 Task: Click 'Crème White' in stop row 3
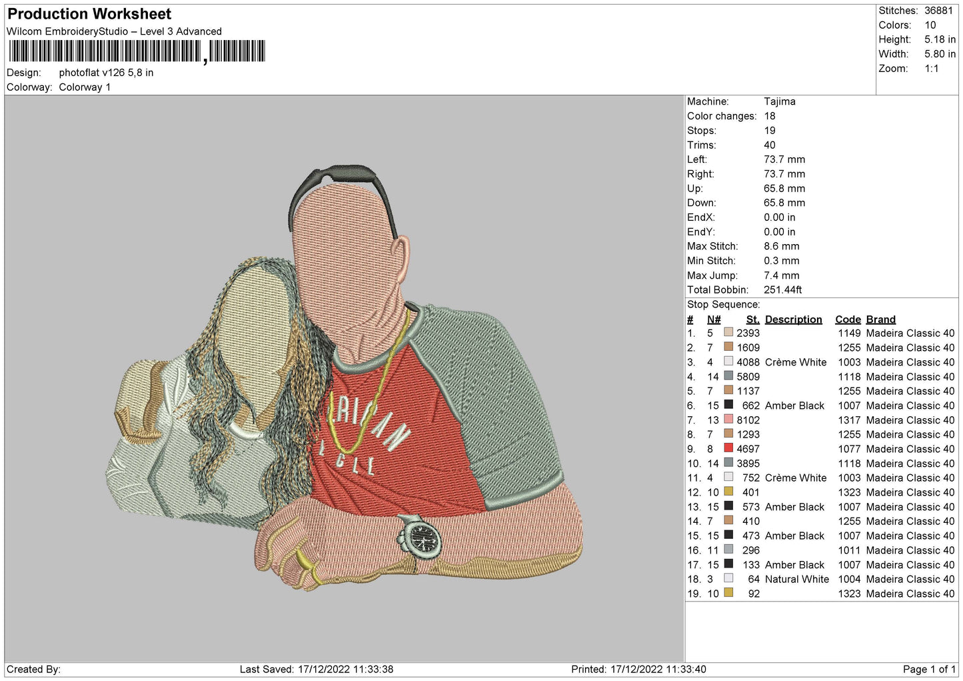click(796, 362)
